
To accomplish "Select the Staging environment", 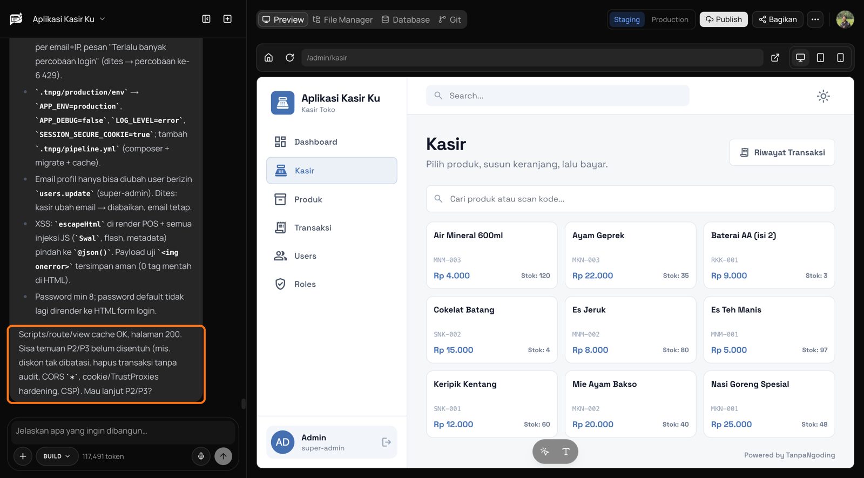I will click(x=626, y=19).
